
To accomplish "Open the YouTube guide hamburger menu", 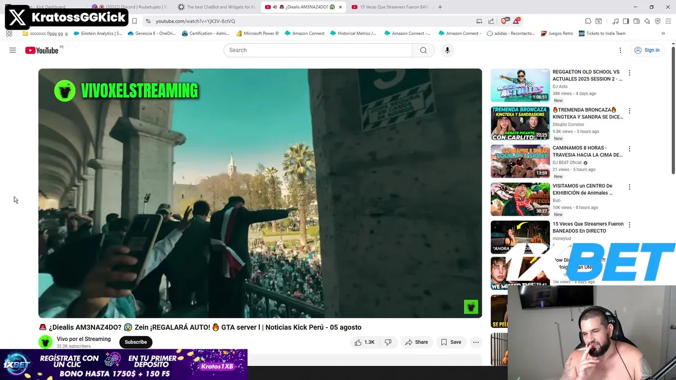I will [13, 50].
